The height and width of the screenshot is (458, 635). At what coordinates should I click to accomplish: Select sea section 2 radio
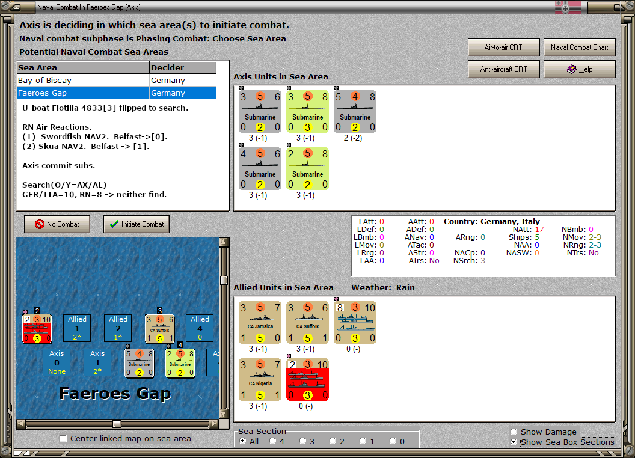pyautogui.click(x=333, y=441)
